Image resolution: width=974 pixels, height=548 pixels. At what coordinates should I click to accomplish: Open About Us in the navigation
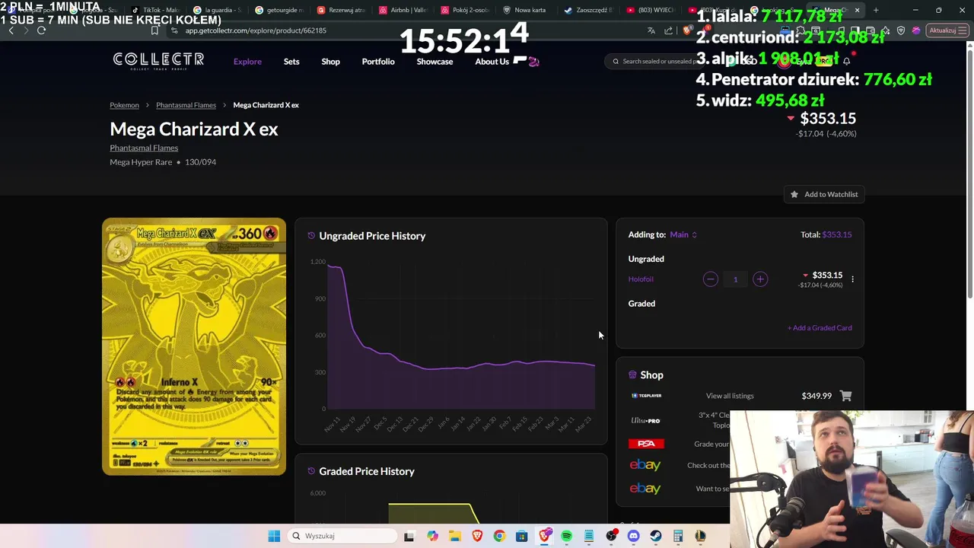click(492, 62)
